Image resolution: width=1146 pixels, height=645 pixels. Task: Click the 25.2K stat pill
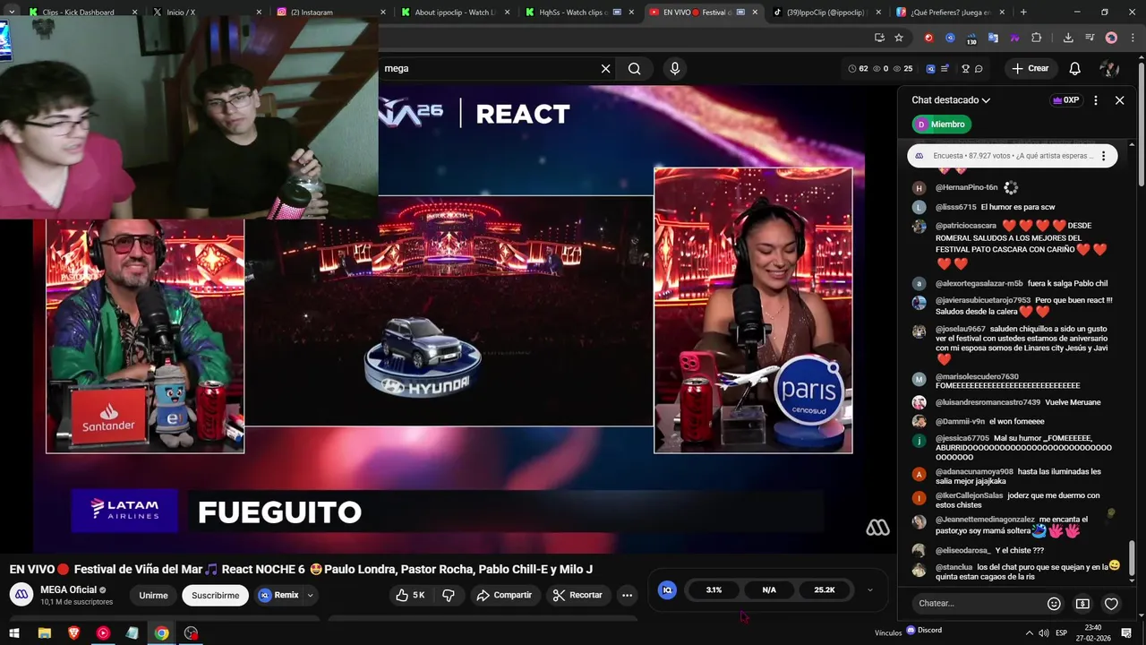[825, 589]
